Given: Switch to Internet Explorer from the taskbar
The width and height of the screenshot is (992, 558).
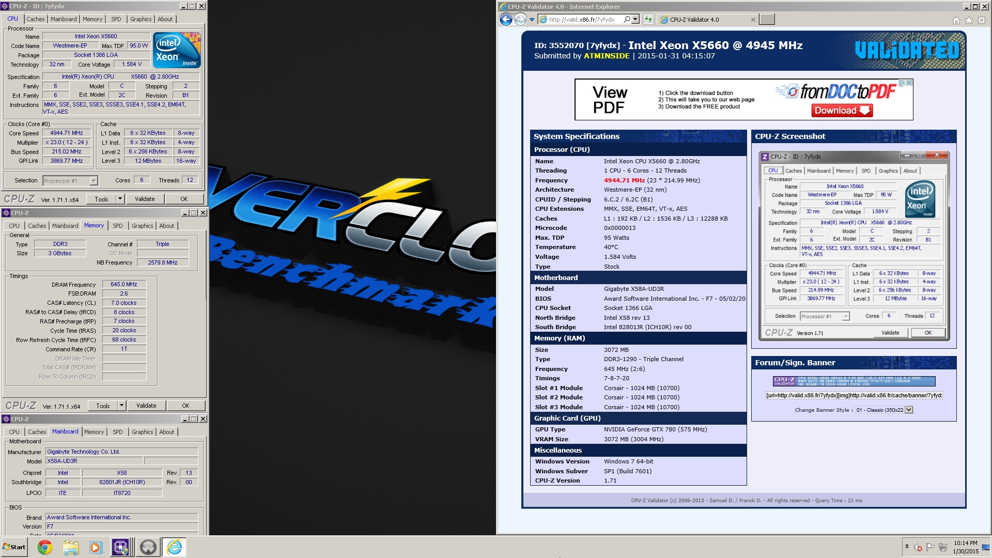Looking at the screenshot, I should point(174,547).
